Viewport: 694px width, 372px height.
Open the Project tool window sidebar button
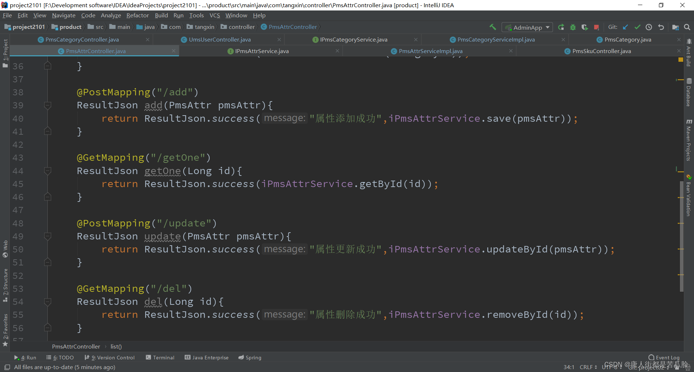[x=5, y=53]
